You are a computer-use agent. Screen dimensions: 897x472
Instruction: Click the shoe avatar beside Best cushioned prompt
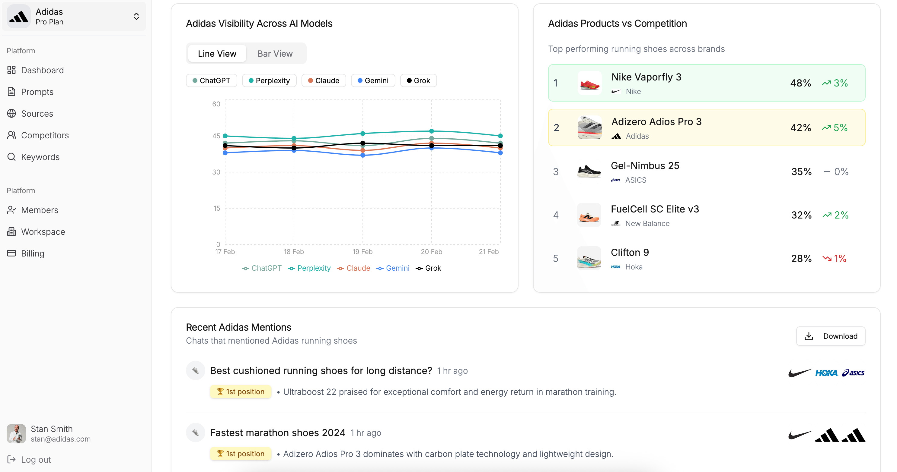[x=195, y=370]
